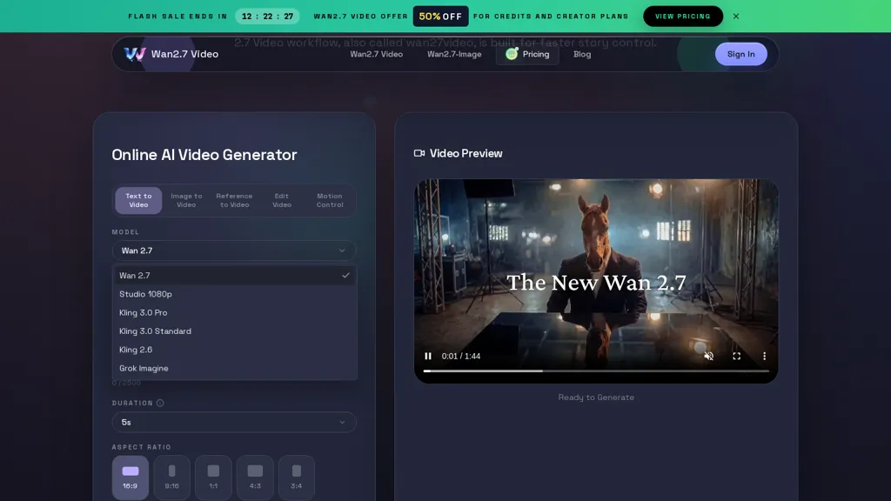Choose Grok Imagine model option
Image resolution: width=891 pixels, height=501 pixels.
coord(234,369)
